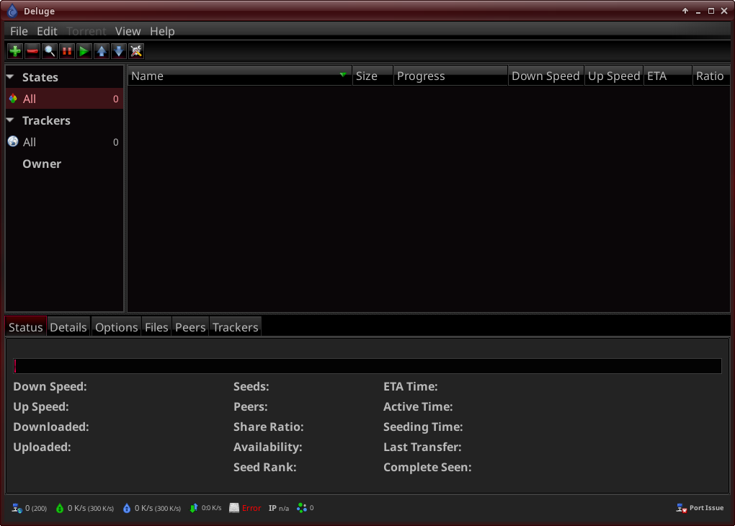This screenshot has width=735, height=526.
Task: Switch to the Options tab
Action: pyautogui.click(x=116, y=327)
